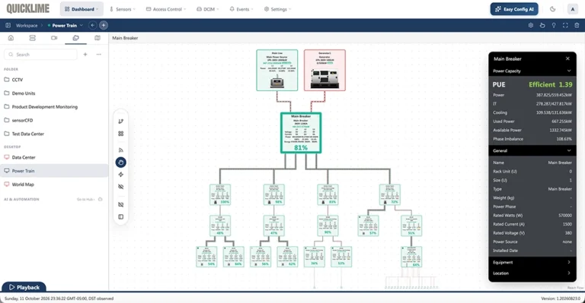Viewport: 585px width, 303px height.
Task: Open the Access Control menu
Action: click(165, 9)
